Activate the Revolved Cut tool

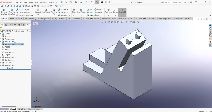[54, 12]
